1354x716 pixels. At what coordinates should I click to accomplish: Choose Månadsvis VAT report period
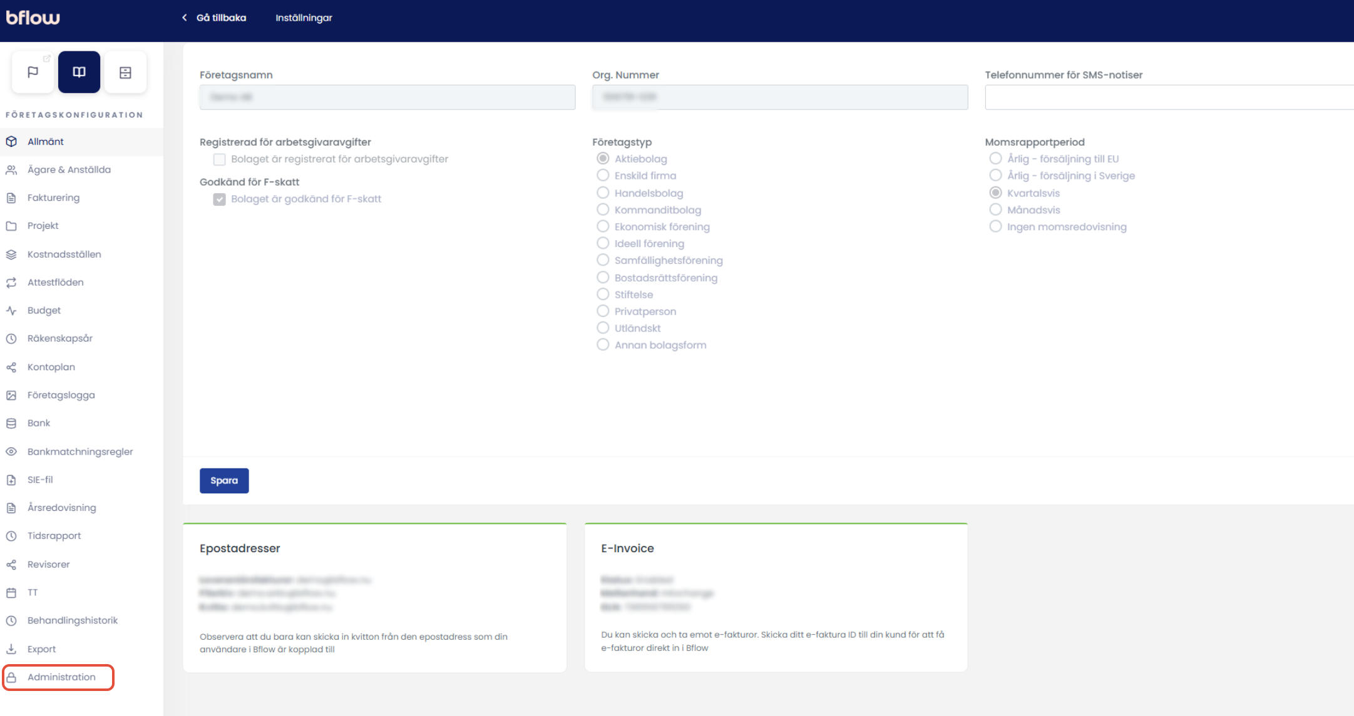(x=995, y=209)
